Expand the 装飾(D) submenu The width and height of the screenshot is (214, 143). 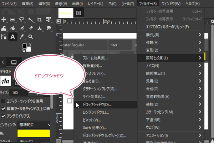pos(170,104)
